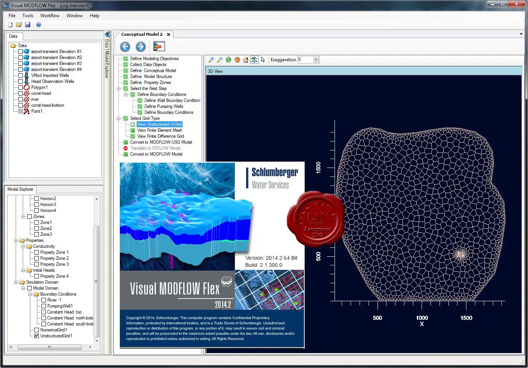The height and width of the screenshot is (368, 528).
Task: Click the Model Explorer vertical scrollbar thumb
Action: point(97,281)
